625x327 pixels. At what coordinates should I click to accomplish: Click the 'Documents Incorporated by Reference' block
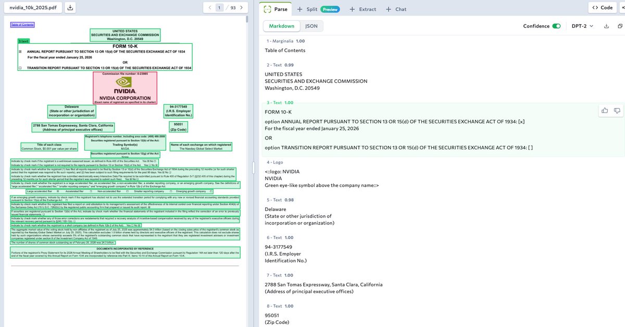coord(125,253)
